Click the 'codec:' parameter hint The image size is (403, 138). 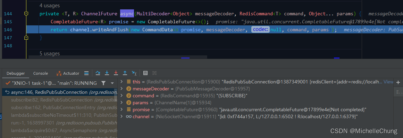(x=260, y=30)
